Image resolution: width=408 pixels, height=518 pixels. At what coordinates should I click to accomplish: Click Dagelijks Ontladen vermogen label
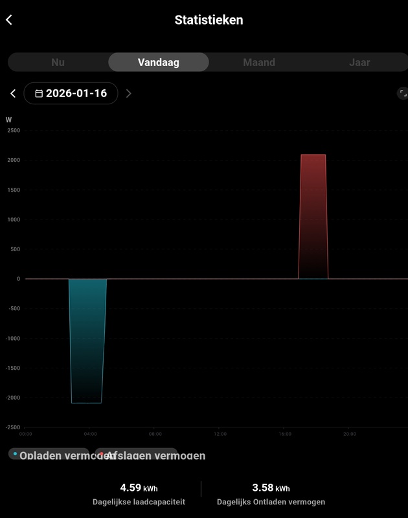coord(271,502)
